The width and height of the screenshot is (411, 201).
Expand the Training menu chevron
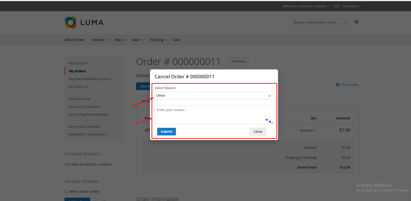[167, 40]
